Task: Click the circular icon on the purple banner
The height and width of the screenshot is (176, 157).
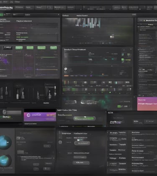Action: (x=28, y=115)
